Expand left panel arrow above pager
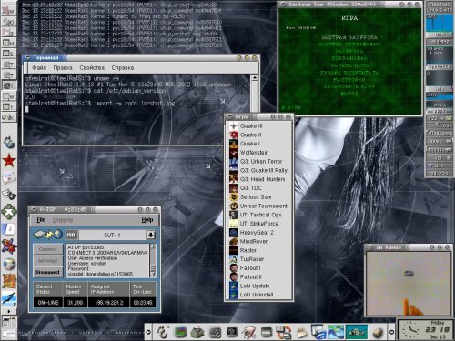Screen dimensions: 455x341 coord(8,311)
